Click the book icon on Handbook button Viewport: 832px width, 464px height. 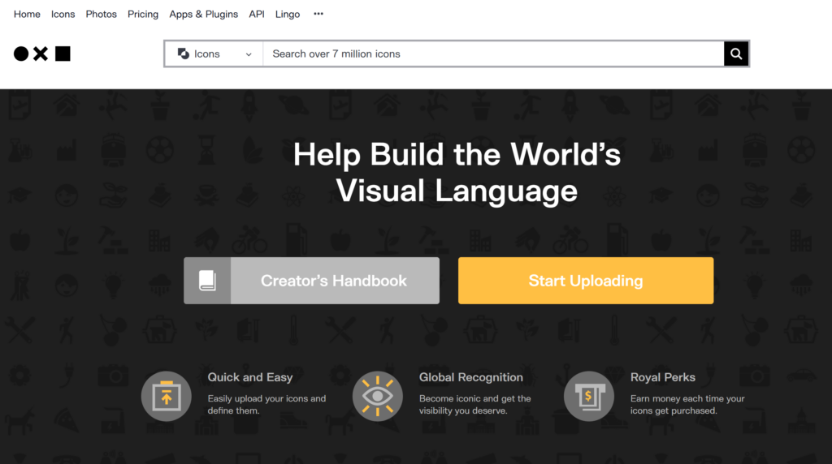pyautogui.click(x=207, y=281)
